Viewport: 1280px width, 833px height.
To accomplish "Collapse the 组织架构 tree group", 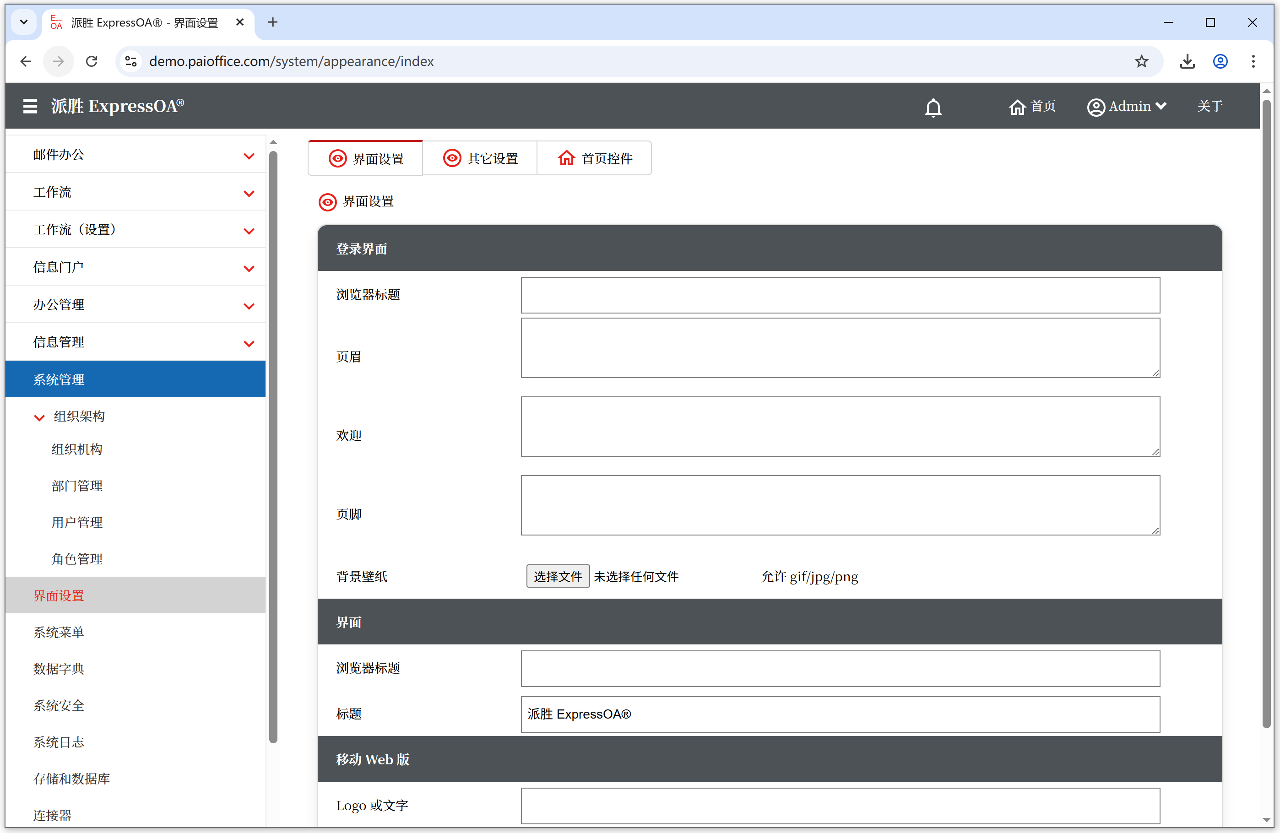I will (x=39, y=417).
